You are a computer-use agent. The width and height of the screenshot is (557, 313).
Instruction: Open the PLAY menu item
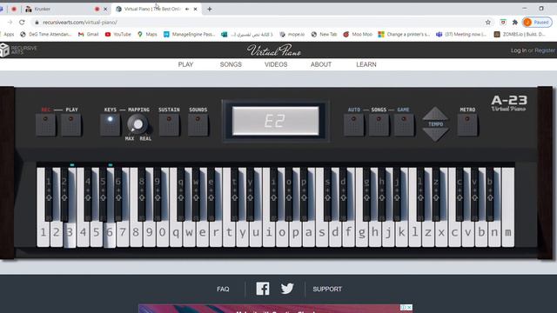click(185, 64)
